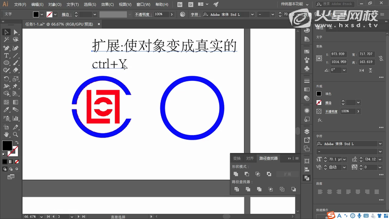The height and width of the screenshot is (219, 389).
Task: Click the 描边 link in the control bar
Action: [66, 15]
